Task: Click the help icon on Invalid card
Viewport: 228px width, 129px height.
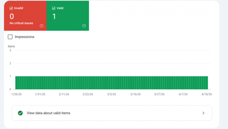Action: tap(42, 26)
